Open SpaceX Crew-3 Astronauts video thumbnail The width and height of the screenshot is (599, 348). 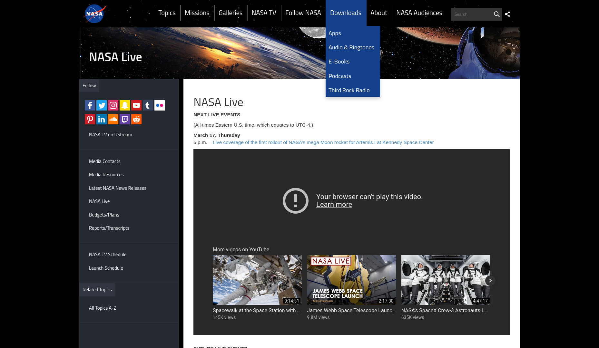tap(446, 280)
